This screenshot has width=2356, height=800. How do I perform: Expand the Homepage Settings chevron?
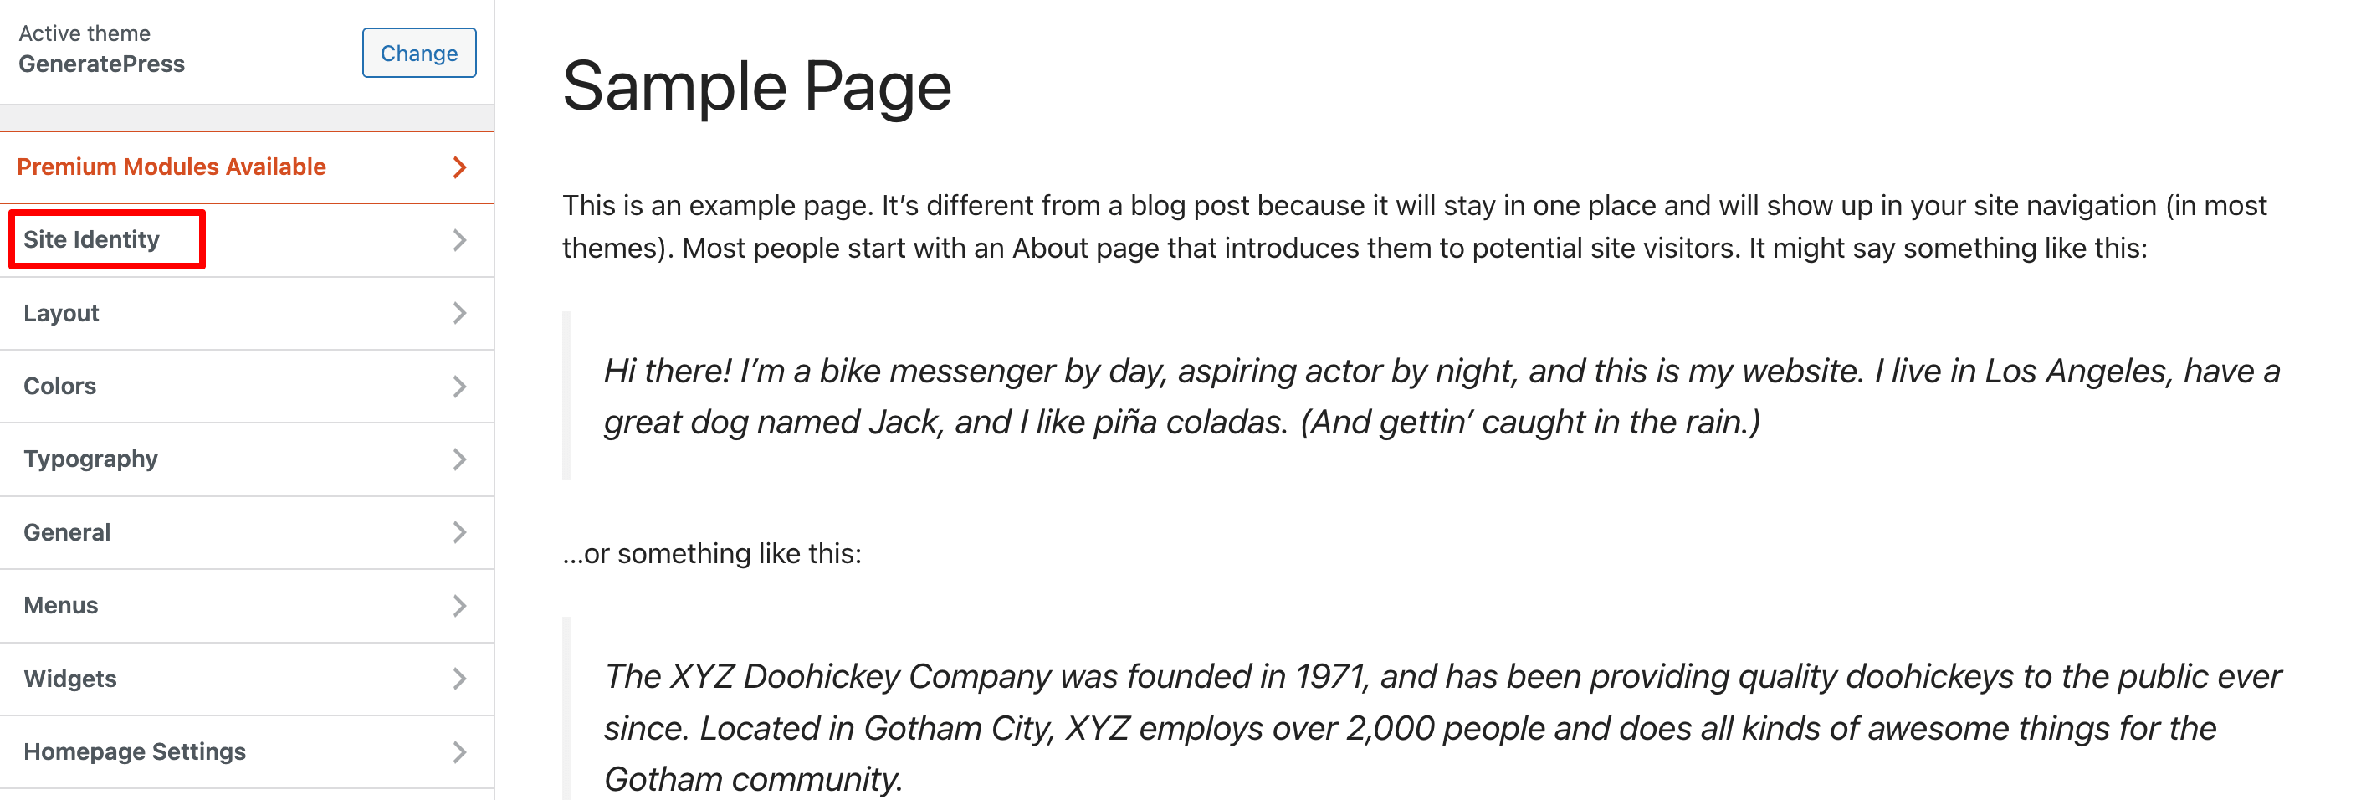click(x=460, y=751)
